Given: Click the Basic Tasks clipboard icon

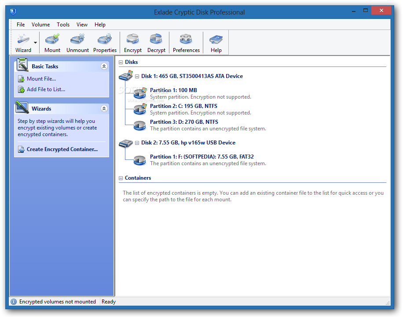Looking at the screenshot, I should 22,65.
